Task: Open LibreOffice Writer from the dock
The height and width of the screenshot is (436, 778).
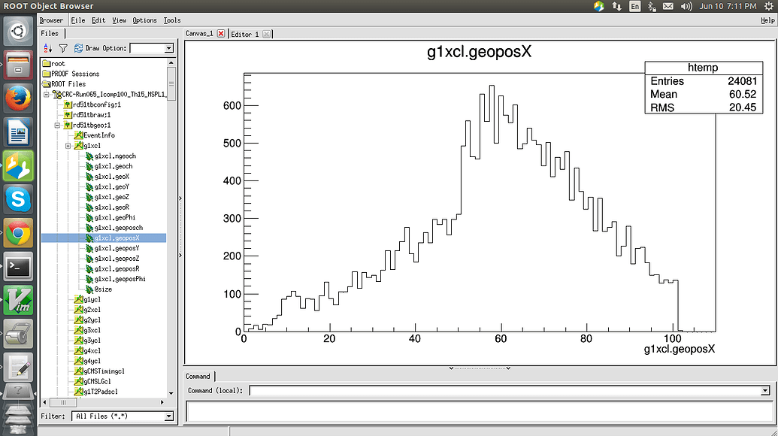Action: (x=18, y=132)
